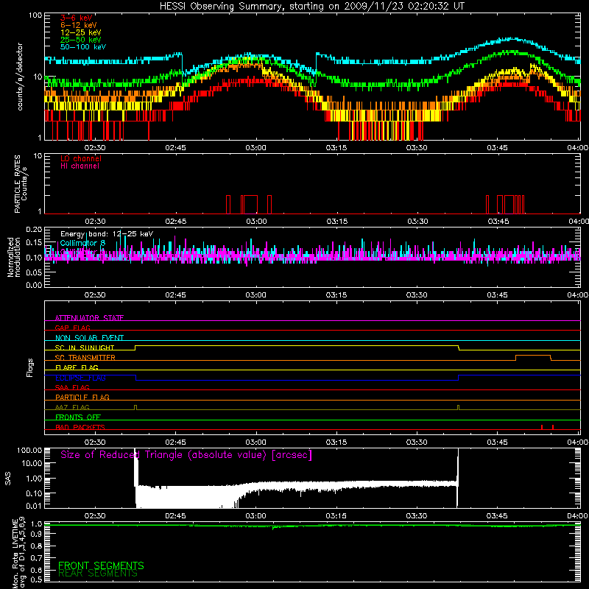Screen dimensions: 589x589
Task: Select the 'FRONT SEGMENTS' legend label
Action: click(x=101, y=565)
